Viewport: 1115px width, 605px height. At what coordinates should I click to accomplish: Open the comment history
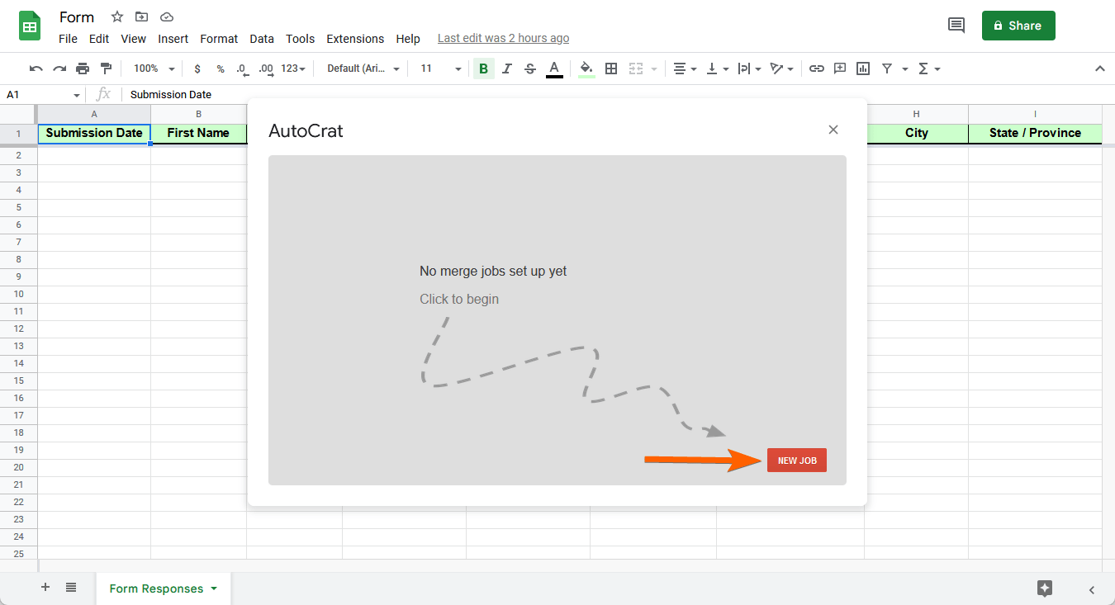tap(956, 26)
